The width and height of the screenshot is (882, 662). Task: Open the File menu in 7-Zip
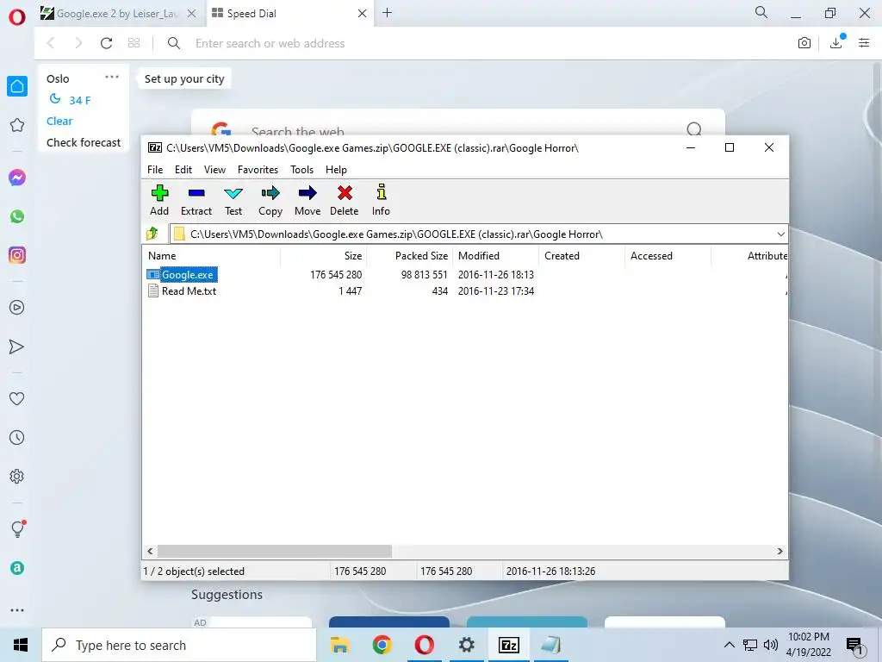click(x=155, y=170)
